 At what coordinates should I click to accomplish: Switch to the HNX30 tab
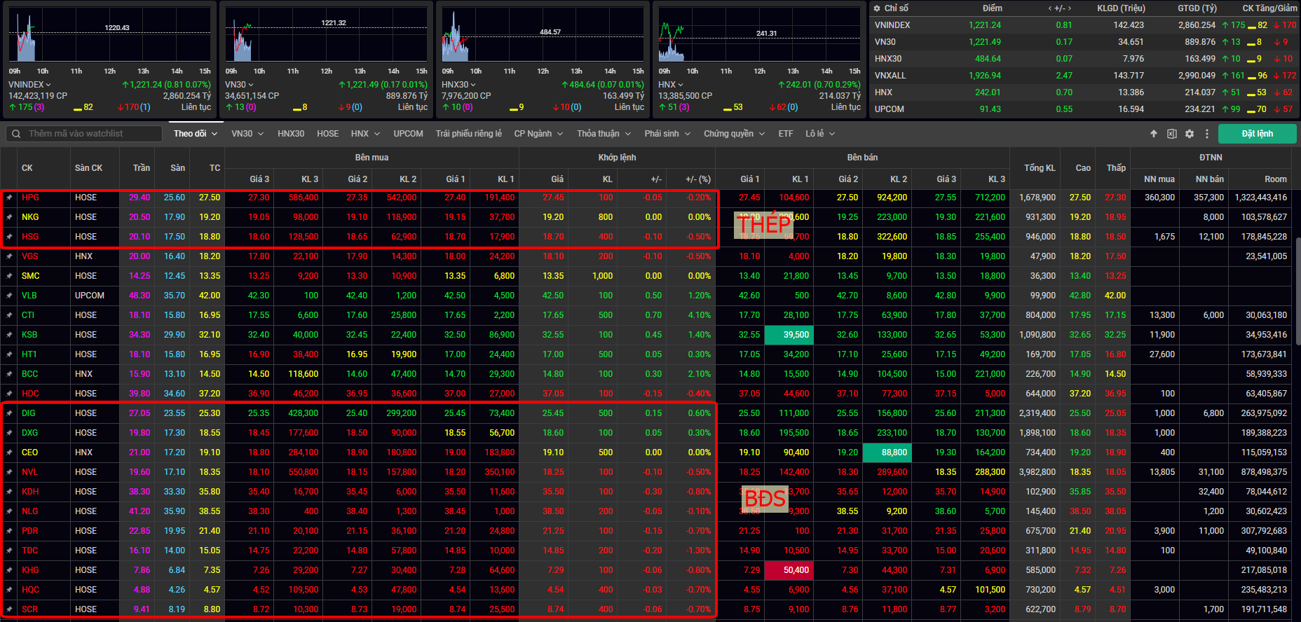291,134
